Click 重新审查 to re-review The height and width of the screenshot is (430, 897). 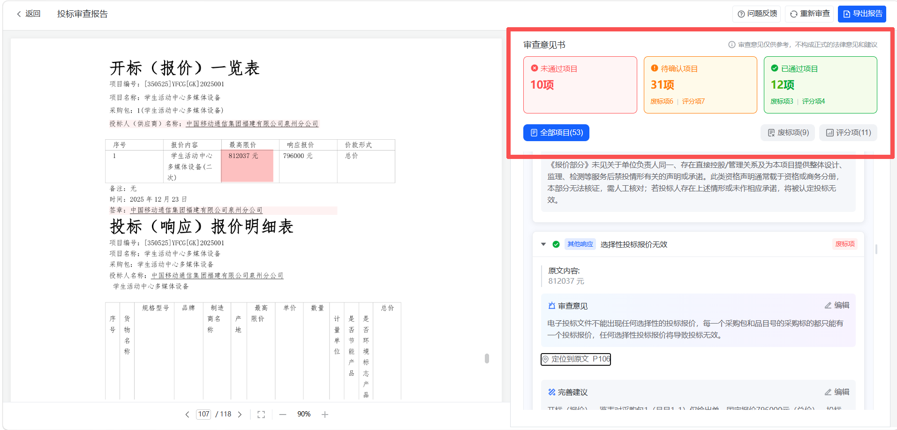point(810,14)
